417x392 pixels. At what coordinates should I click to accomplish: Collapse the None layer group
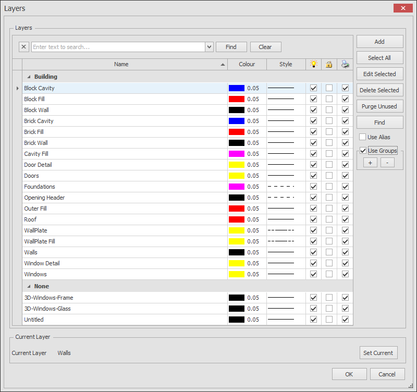(29, 286)
